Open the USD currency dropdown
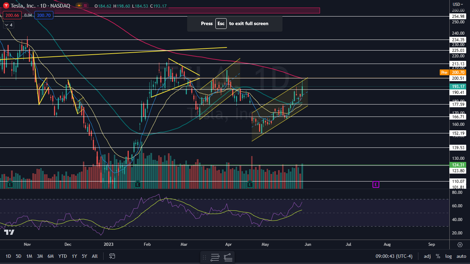Image resolution: width=470 pixels, height=264 pixels. coord(458,4)
